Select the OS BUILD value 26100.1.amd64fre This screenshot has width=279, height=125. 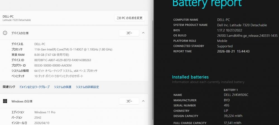click(x=247, y=36)
